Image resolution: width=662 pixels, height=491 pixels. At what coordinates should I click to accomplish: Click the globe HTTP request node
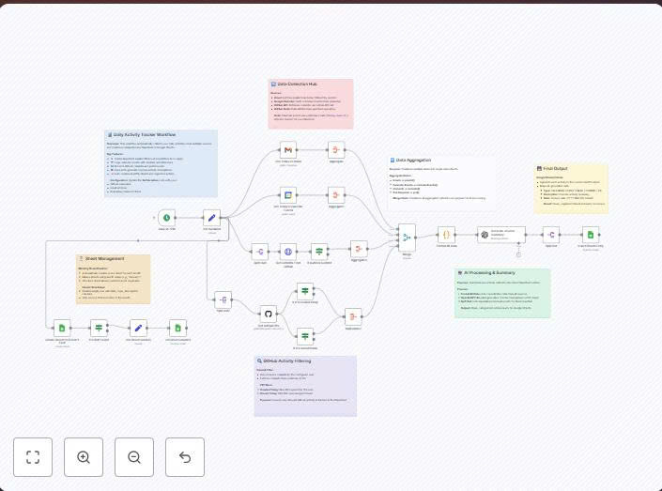click(x=288, y=251)
